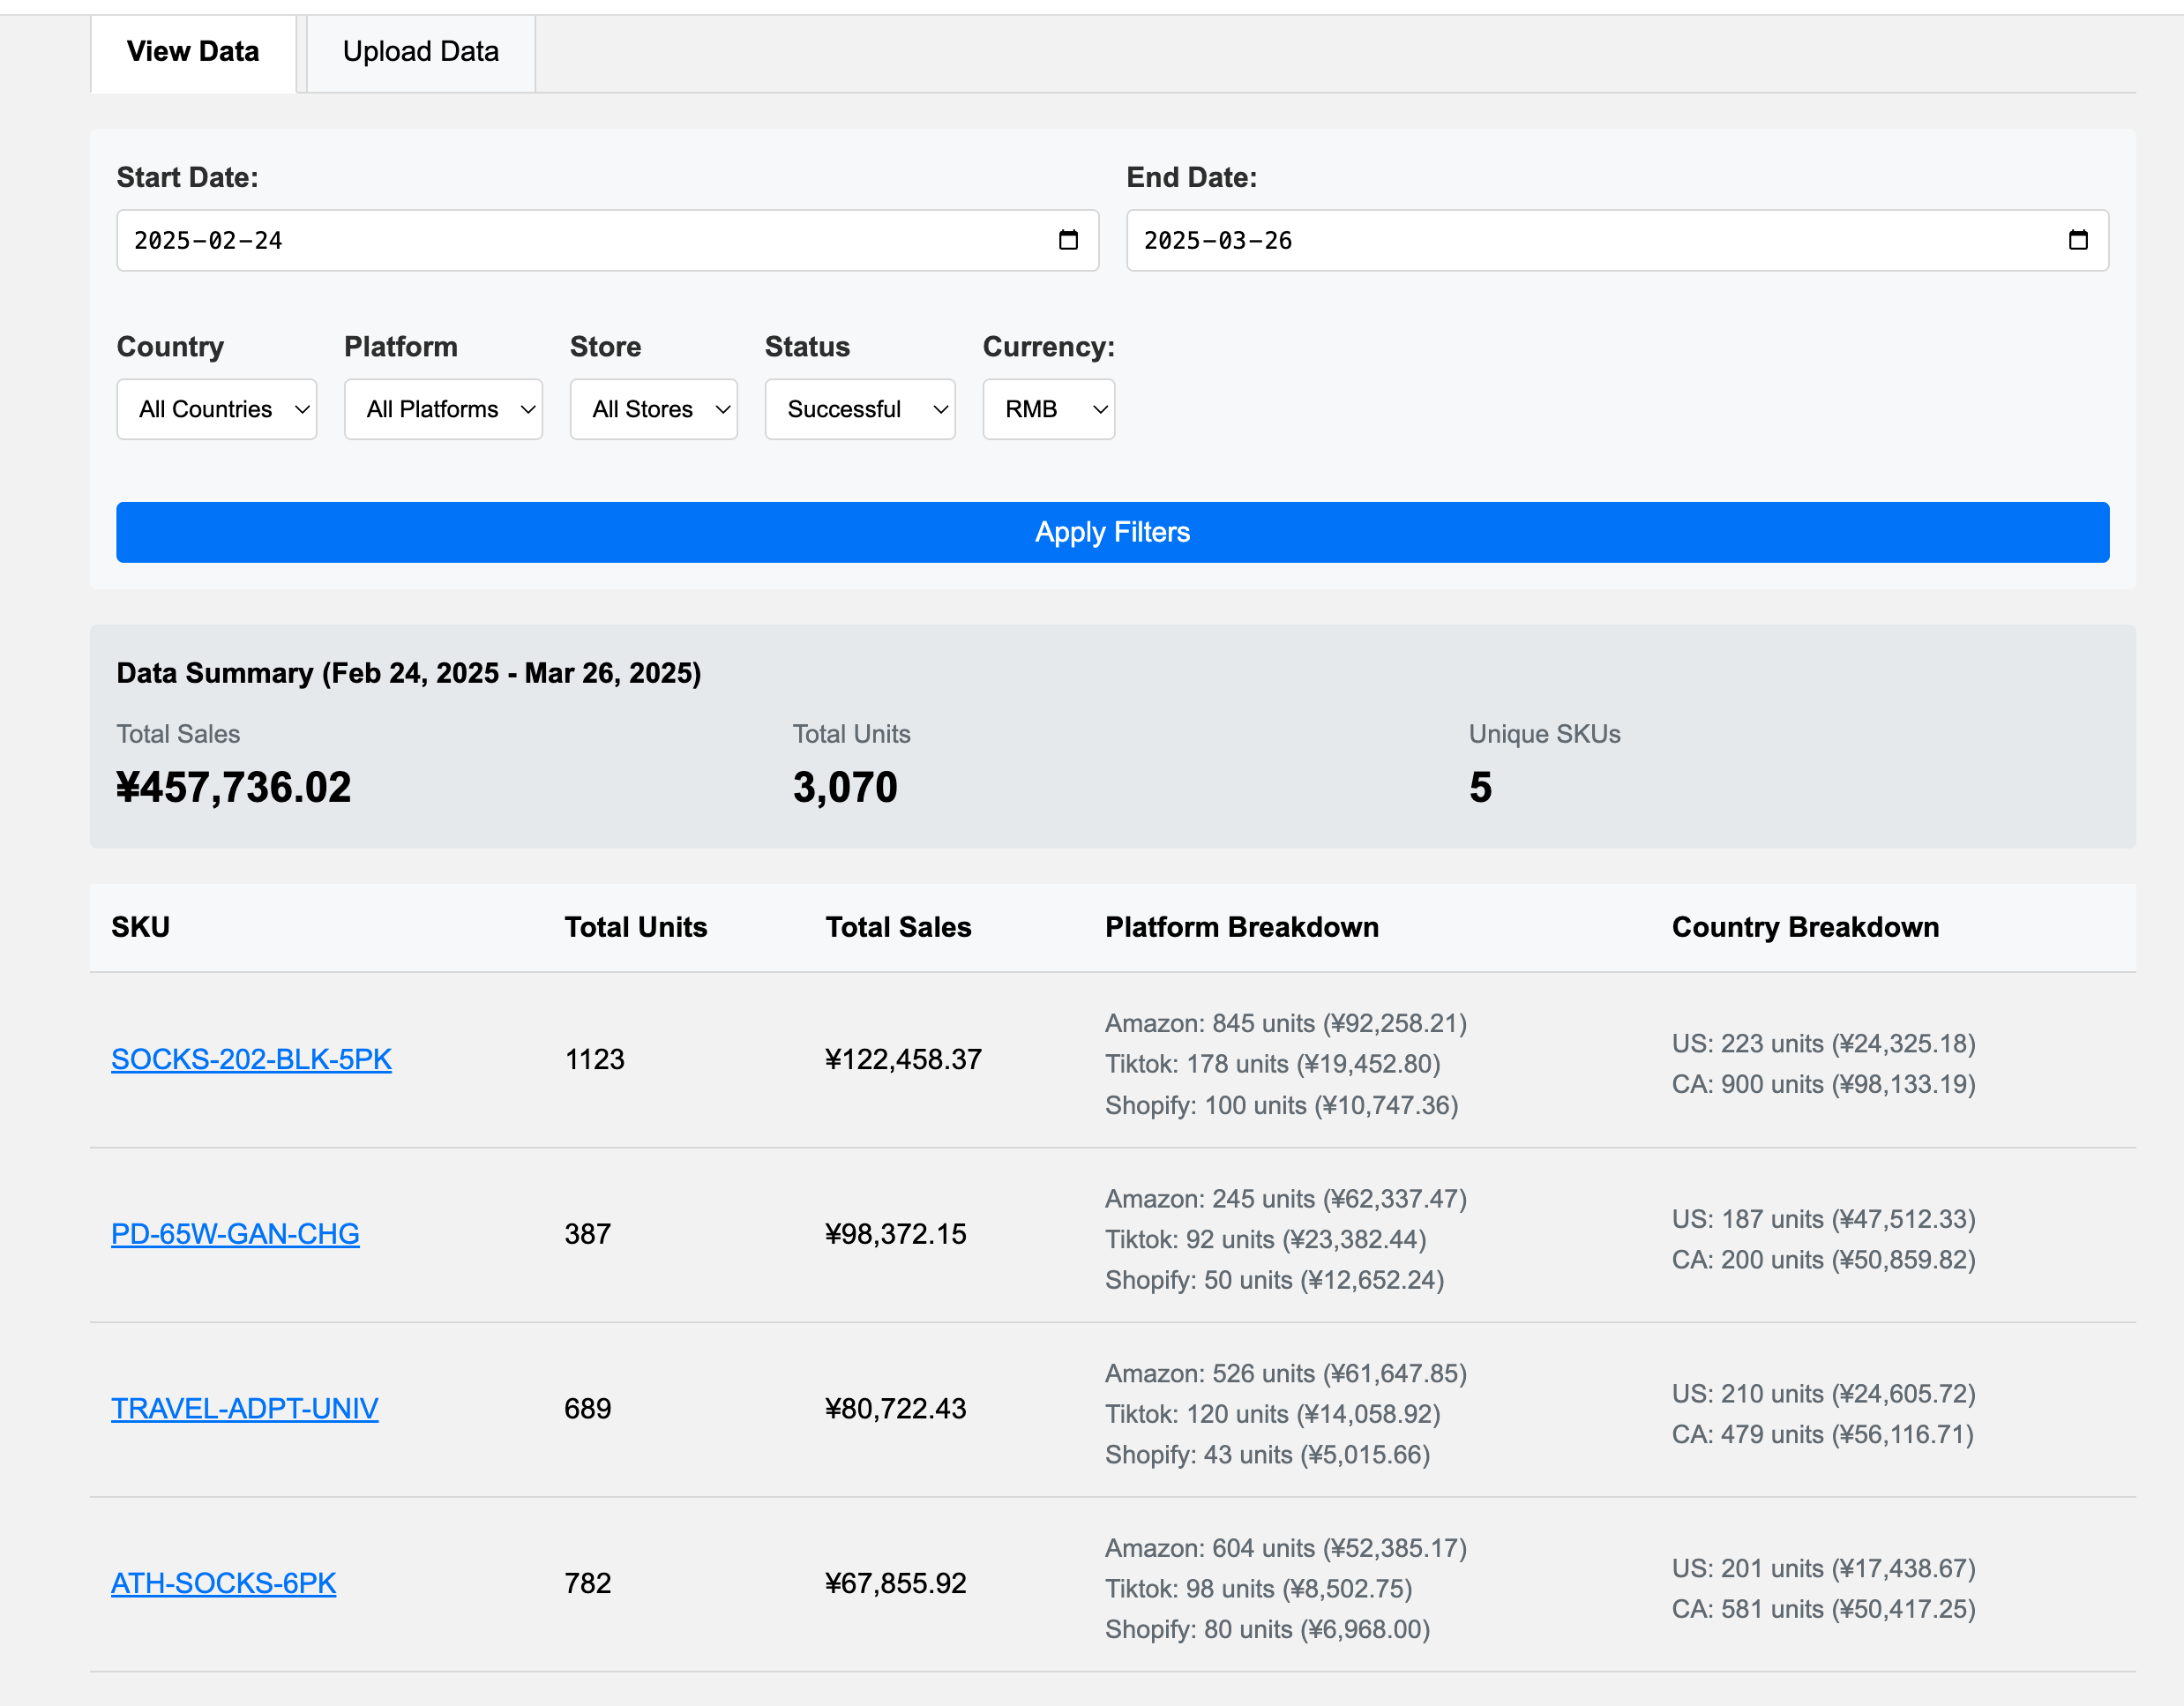Open the Status dropdown showing Successful
This screenshot has width=2184, height=1706.
pyautogui.click(x=860, y=409)
